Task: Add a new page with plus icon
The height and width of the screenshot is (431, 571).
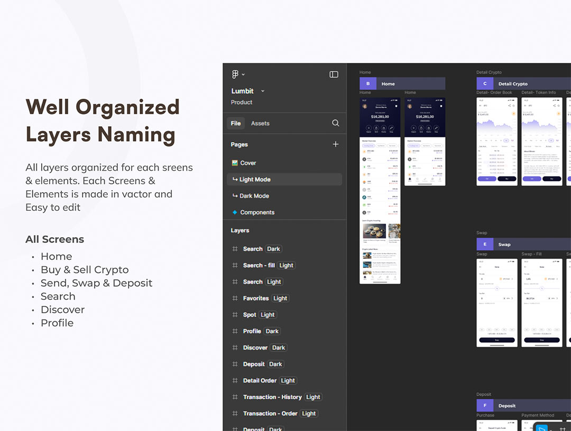Action: coord(335,144)
